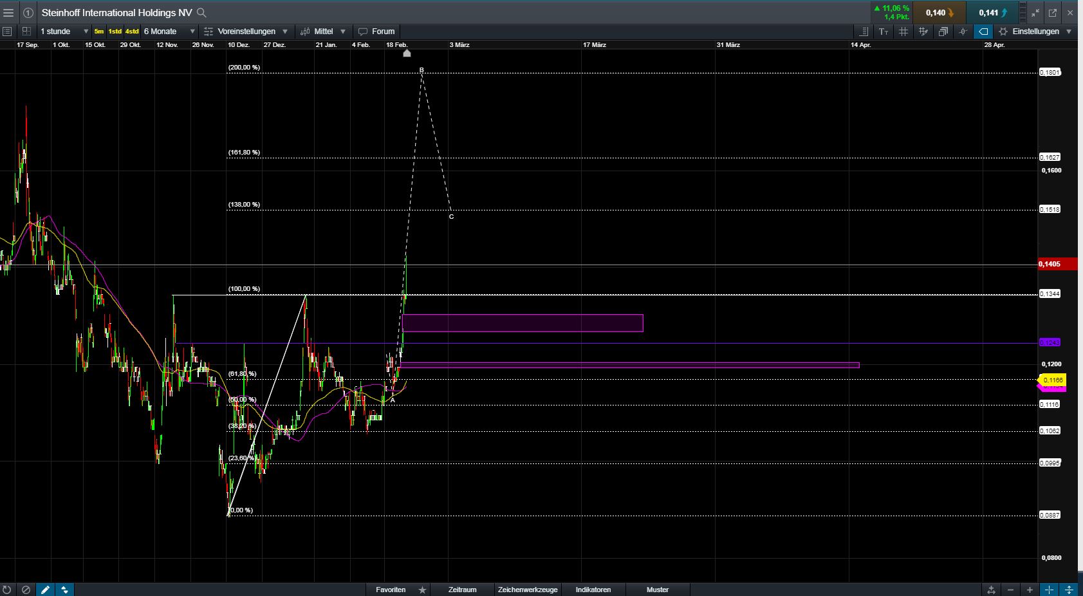Click the order book list icon
This screenshot has height=596, width=1083.
pyautogui.click(x=864, y=31)
